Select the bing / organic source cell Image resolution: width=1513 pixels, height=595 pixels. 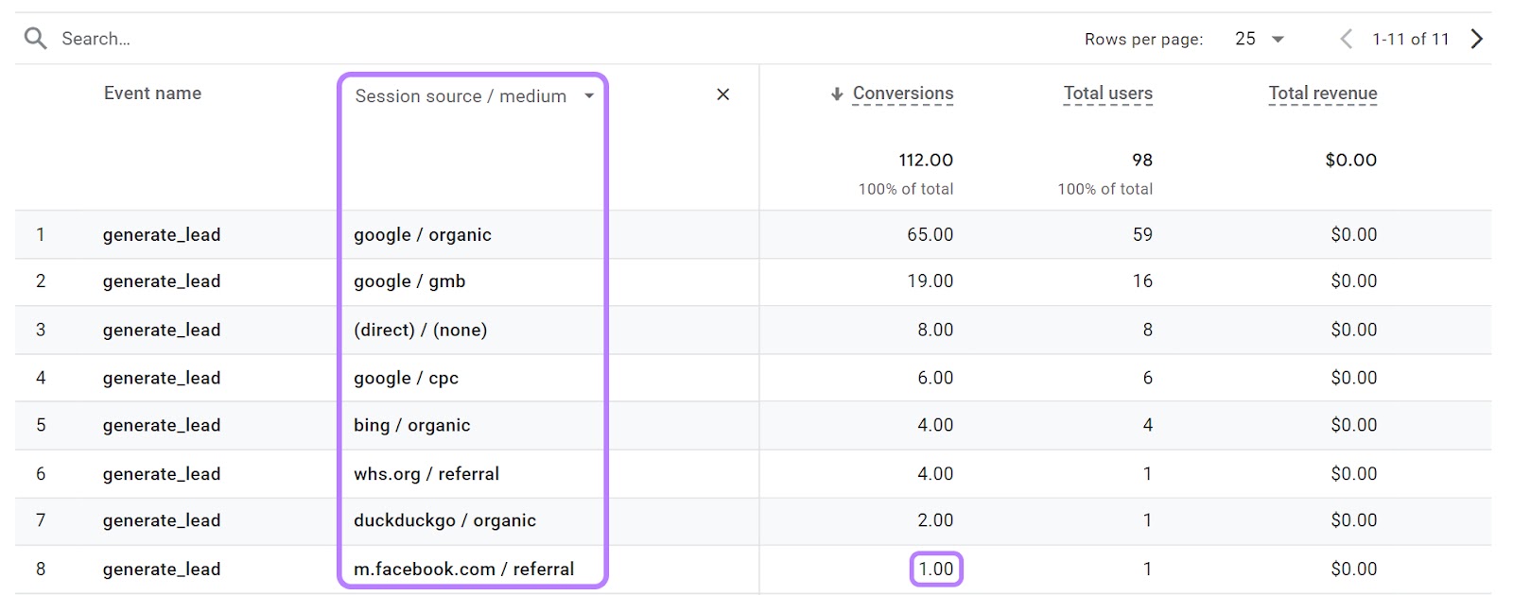coord(411,425)
